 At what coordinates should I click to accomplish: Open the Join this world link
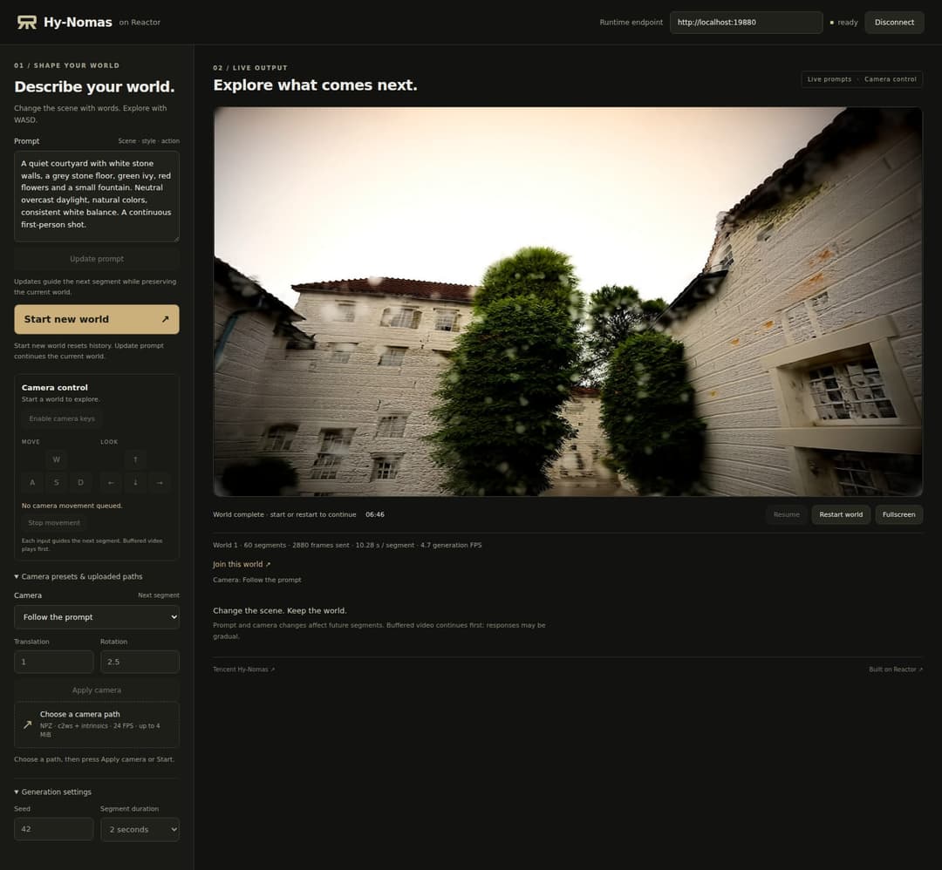[x=242, y=564]
